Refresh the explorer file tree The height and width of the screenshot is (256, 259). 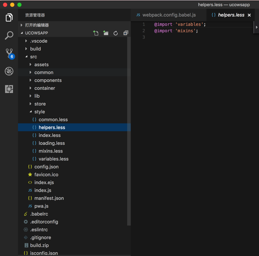116,33
